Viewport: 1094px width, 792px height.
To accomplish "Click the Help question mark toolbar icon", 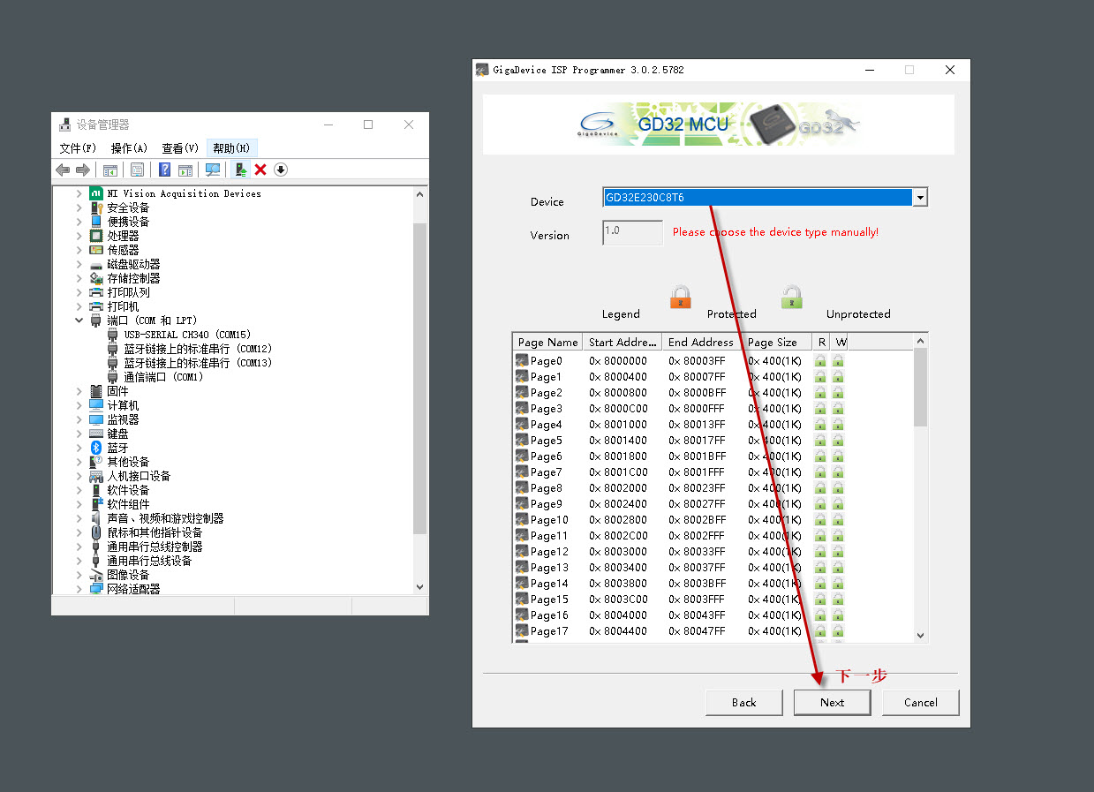I will (x=164, y=170).
